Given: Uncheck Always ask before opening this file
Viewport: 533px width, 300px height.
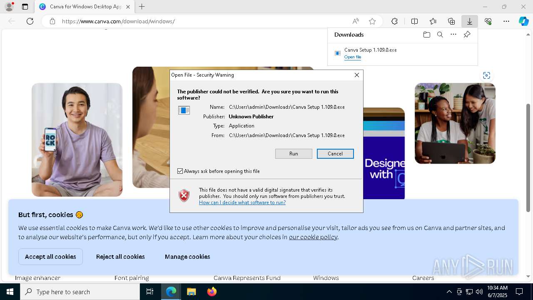Looking at the screenshot, I should tap(180, 171).
